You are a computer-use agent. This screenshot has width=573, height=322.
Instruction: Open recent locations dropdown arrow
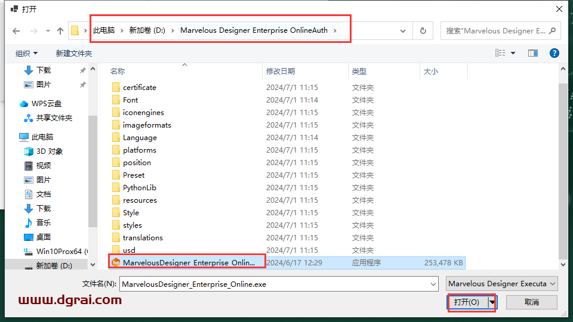click(x=48, y=31)
